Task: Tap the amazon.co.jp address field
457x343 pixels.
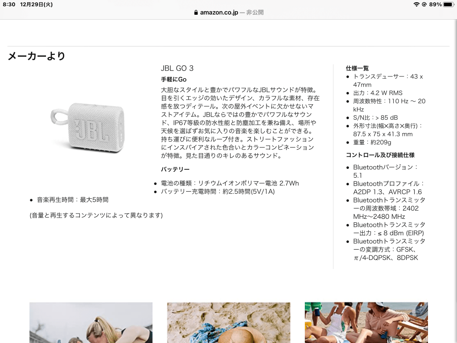Action: click(x=228, y=13)
